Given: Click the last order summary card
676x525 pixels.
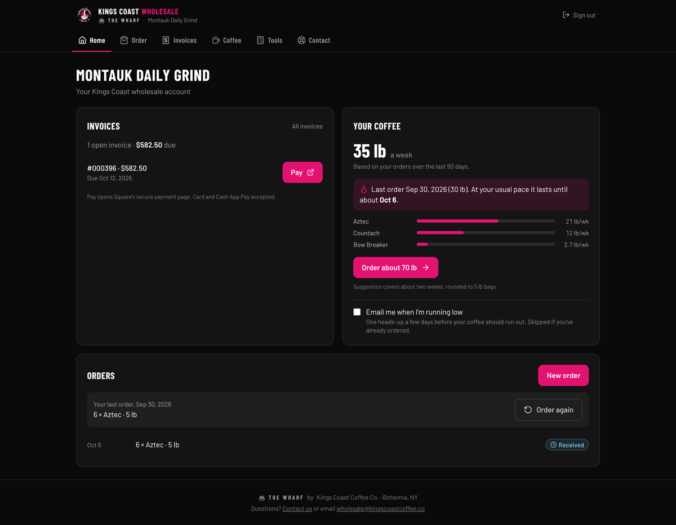Looking at the screenshot, I should pos(338,410).
